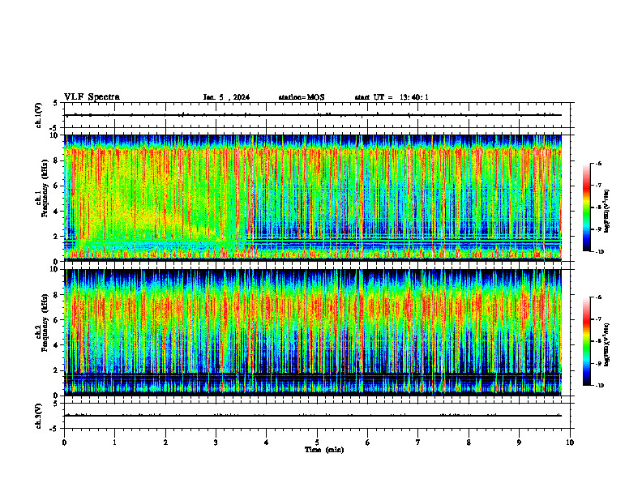Viewport: 642px width, 496px height.
Task: Click the ch.2 spectrogram panel
Action: (x=313, y=332)
